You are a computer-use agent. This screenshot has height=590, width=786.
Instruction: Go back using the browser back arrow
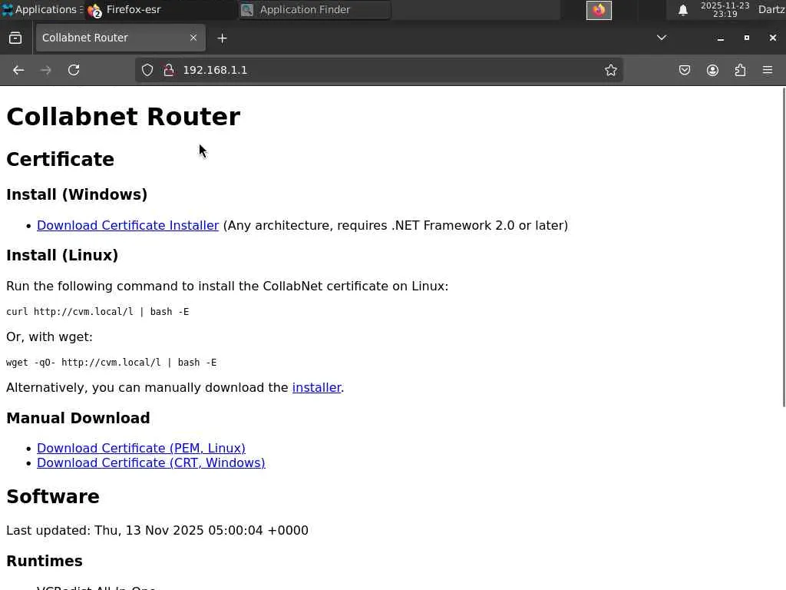click(x=18, y=70)
